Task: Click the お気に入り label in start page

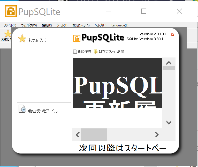Action: click(37, 40)
